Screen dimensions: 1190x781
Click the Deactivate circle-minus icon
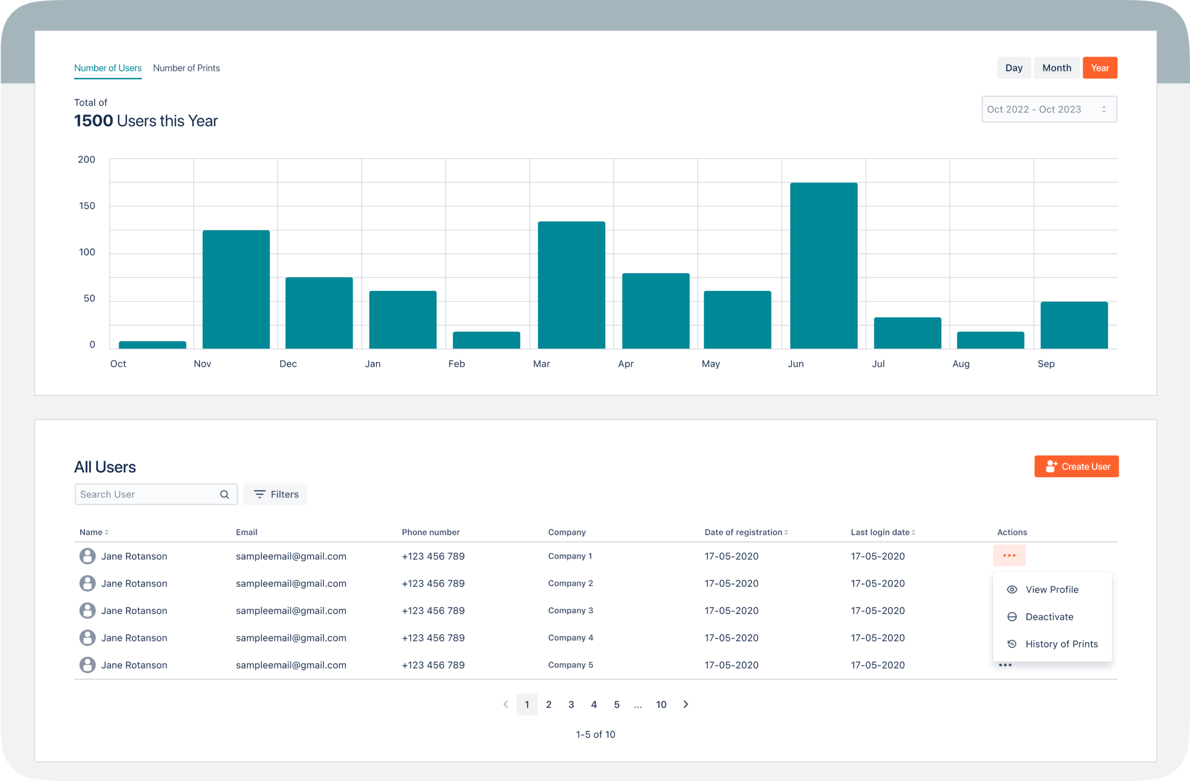[x=1011, y=617]
